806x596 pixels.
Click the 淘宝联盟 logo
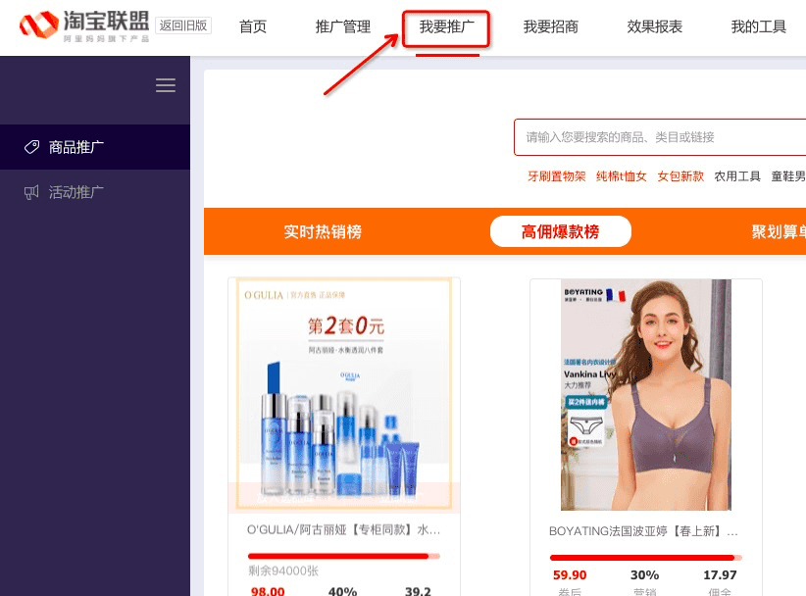click(84, 25)
